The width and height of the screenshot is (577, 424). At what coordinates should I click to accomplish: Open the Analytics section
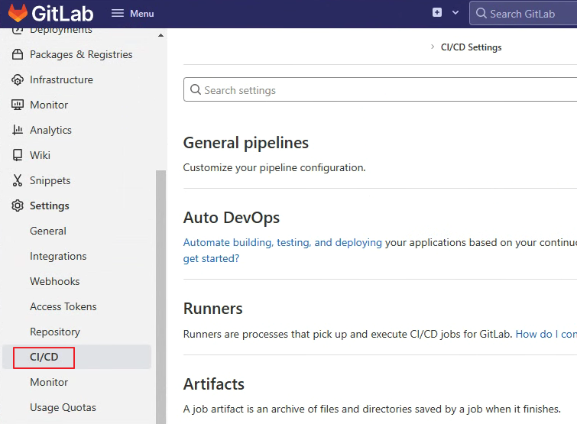point(50,130)
